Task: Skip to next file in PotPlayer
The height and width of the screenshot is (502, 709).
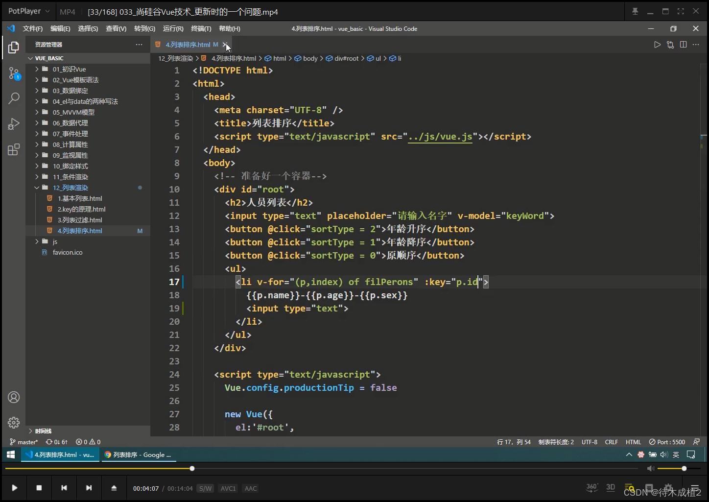Action: click(x=89, y=488)
